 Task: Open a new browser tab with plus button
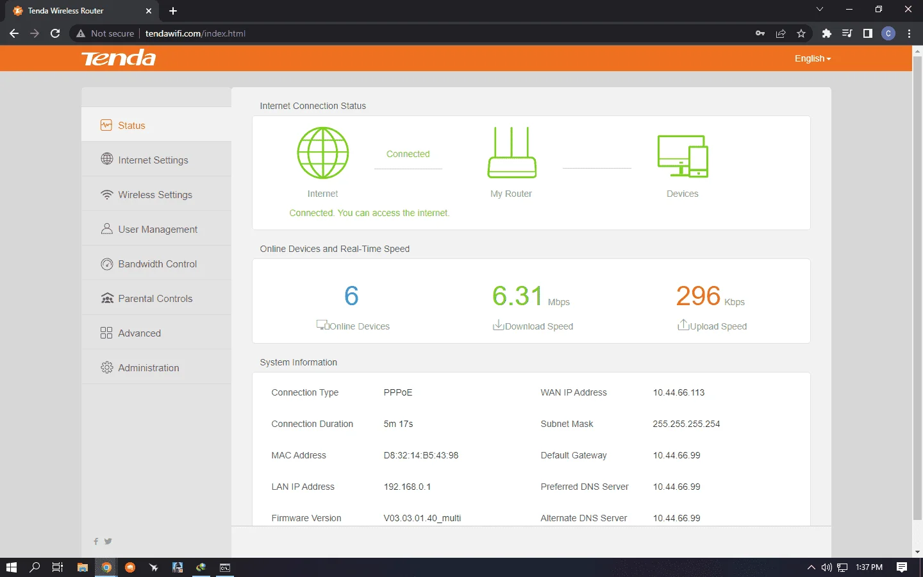point(173,11)
